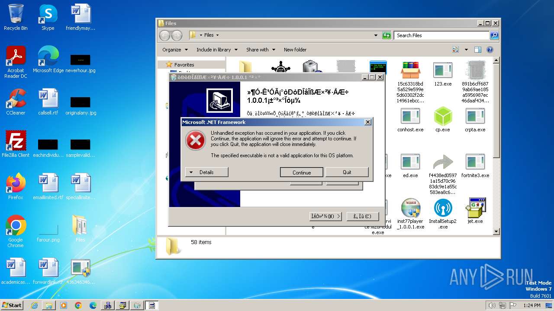The image size is (554, 311).
Task: Open the view options dropdown arrow
Action: coord(466,50)
